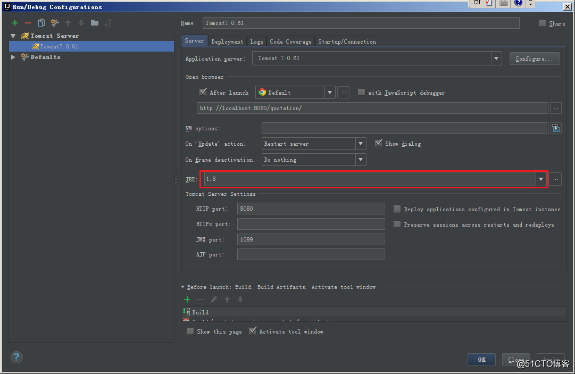Click the localhost URL field
This screenshot has width=575, height=374.
372,108
